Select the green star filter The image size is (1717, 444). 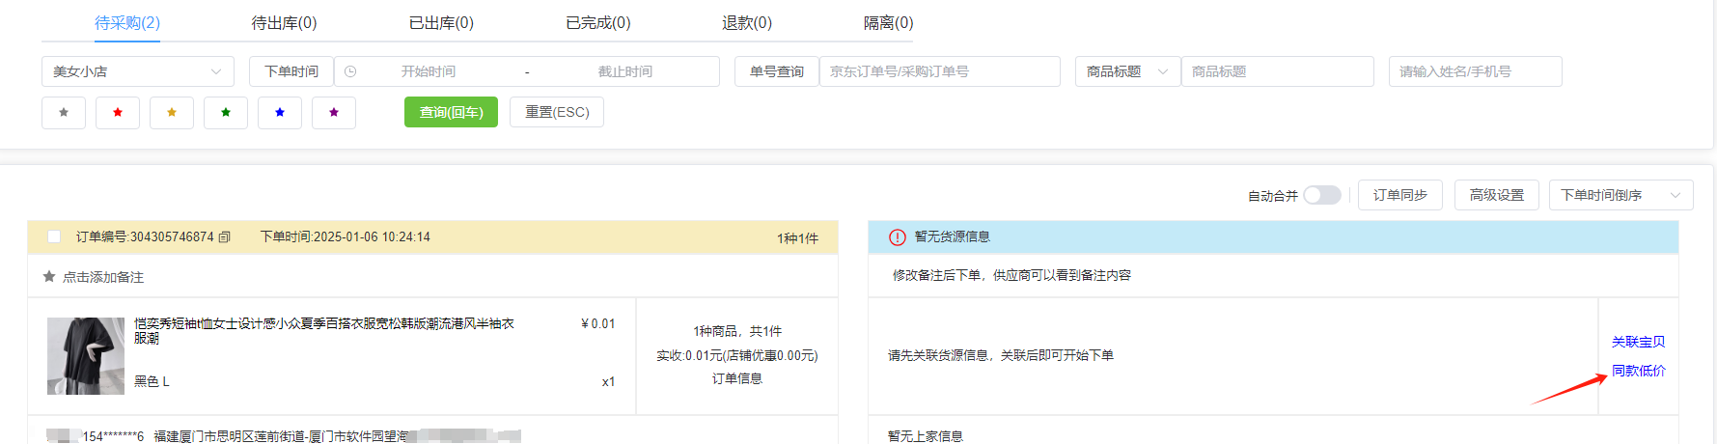226,113
